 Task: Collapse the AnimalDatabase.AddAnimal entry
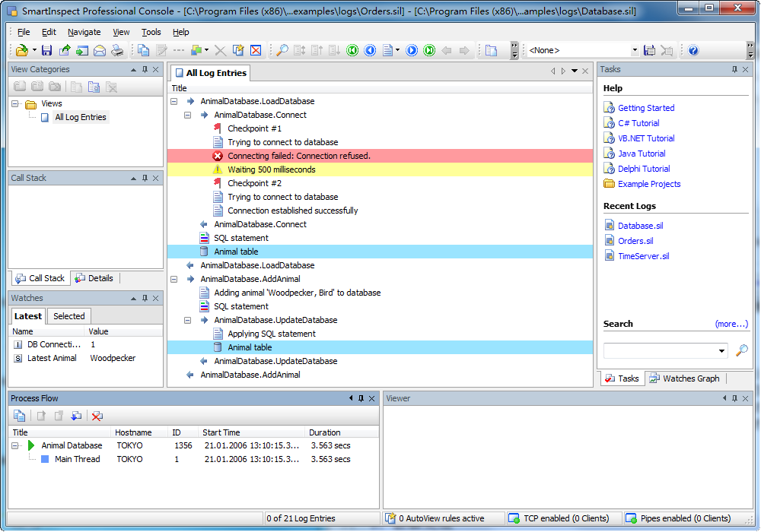[174, 279]
